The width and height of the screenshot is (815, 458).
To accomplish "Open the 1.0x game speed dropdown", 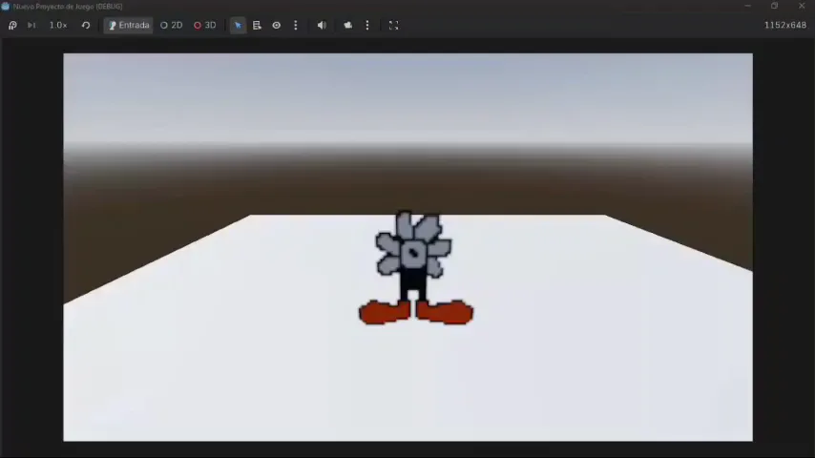I will [58, 25].
